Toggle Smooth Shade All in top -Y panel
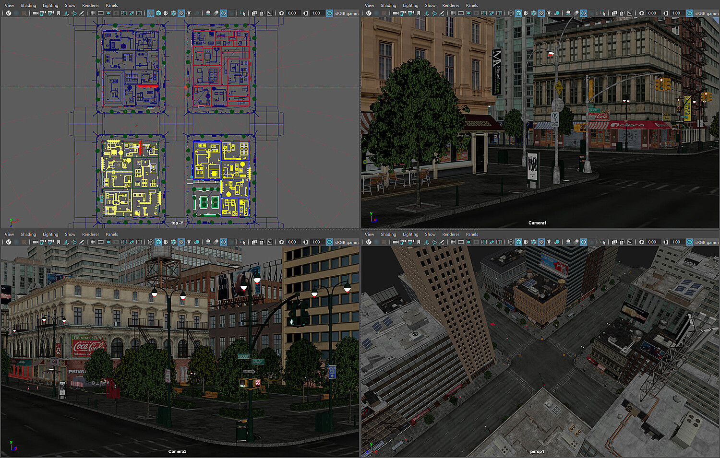Image resolution: width=720 pixels, height=458 pixels. pyautogui.click(x=158, y=13)
